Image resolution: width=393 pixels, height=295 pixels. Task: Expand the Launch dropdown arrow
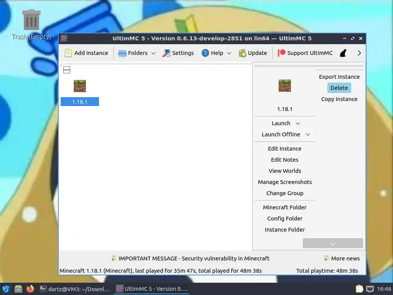(x=298, y=123)
